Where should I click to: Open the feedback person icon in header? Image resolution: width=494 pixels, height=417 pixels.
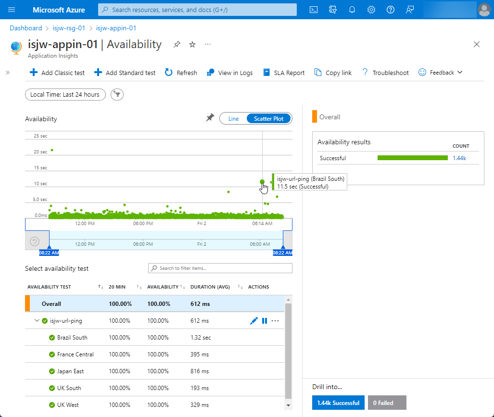pos(409,10)
